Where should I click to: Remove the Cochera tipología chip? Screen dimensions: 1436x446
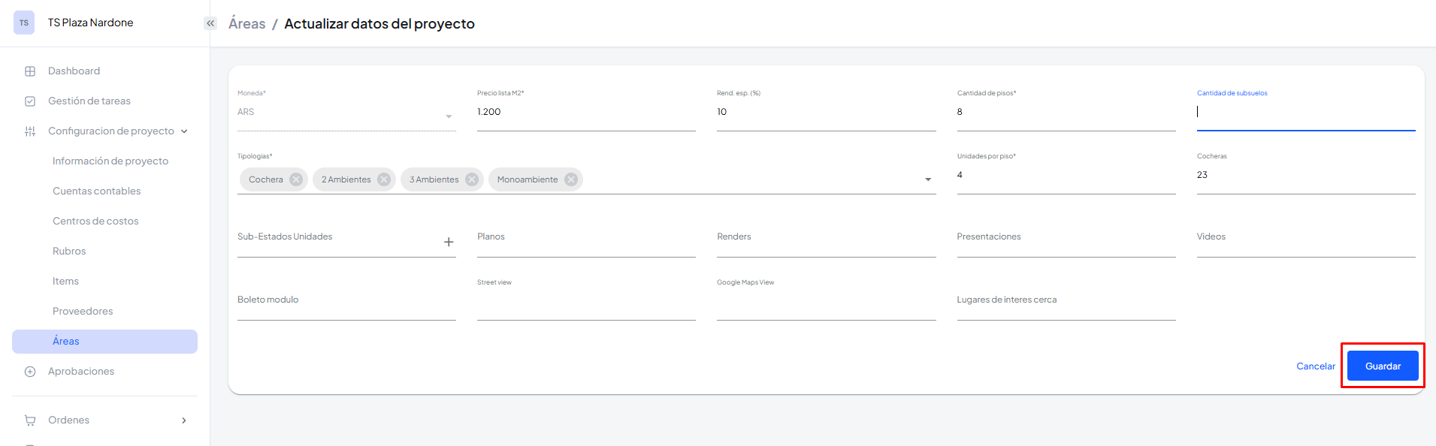[296, 179]
